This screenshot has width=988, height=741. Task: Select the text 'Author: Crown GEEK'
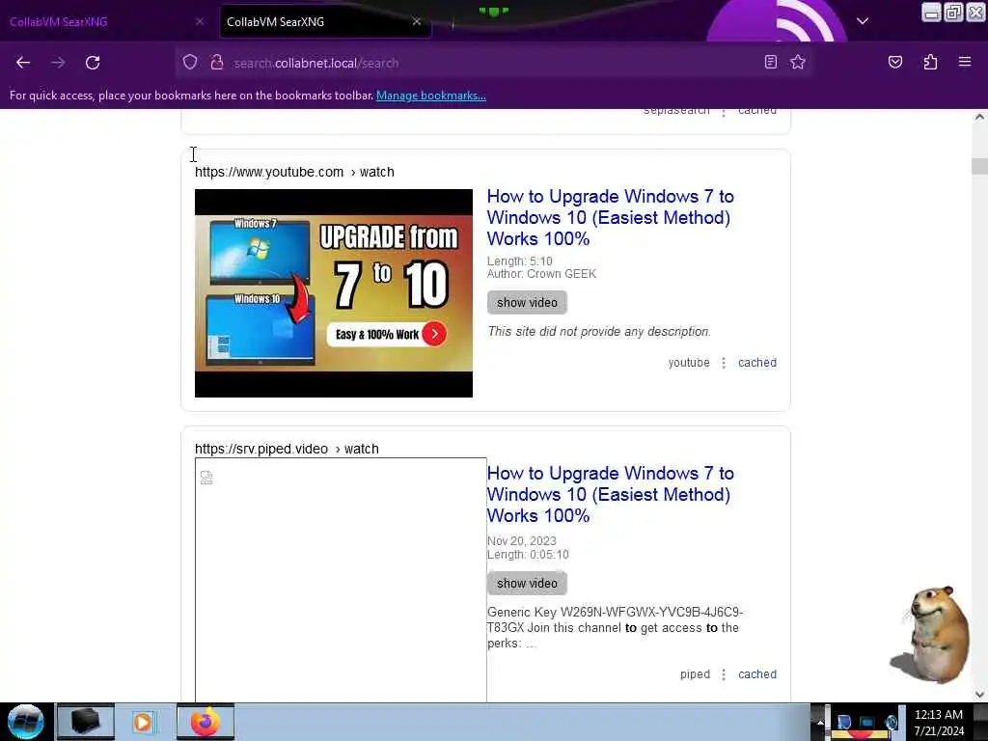pos(541,274)
